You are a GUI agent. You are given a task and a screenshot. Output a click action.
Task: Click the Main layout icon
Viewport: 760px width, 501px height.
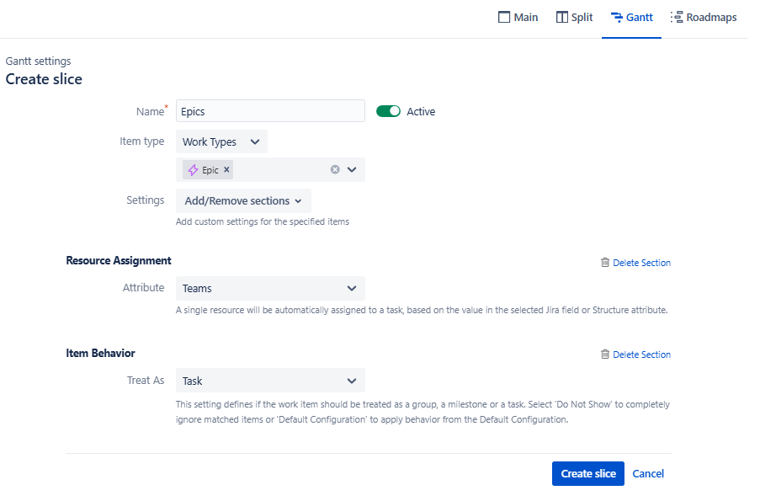pyautogui.click(x=504, y=18)
